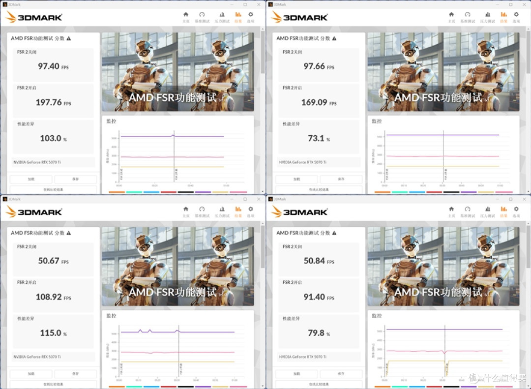
Task: Click black legend swatch under 108.92 FPS window graph
Action: coord(185,387)
